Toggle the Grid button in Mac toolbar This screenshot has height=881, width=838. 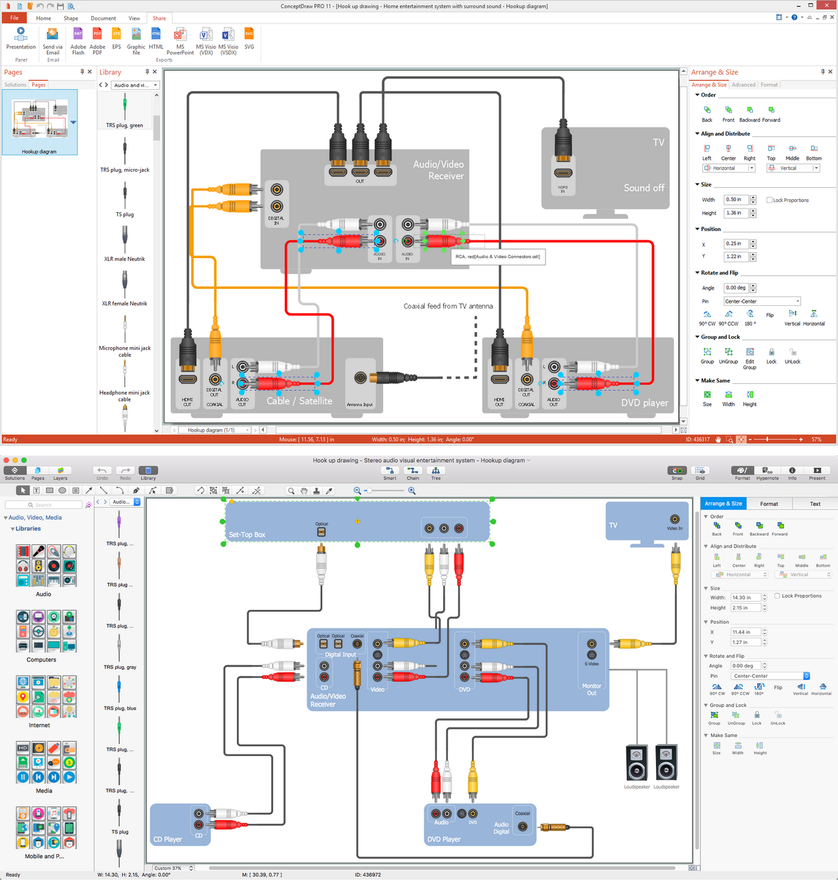click(x=700, y=473)
